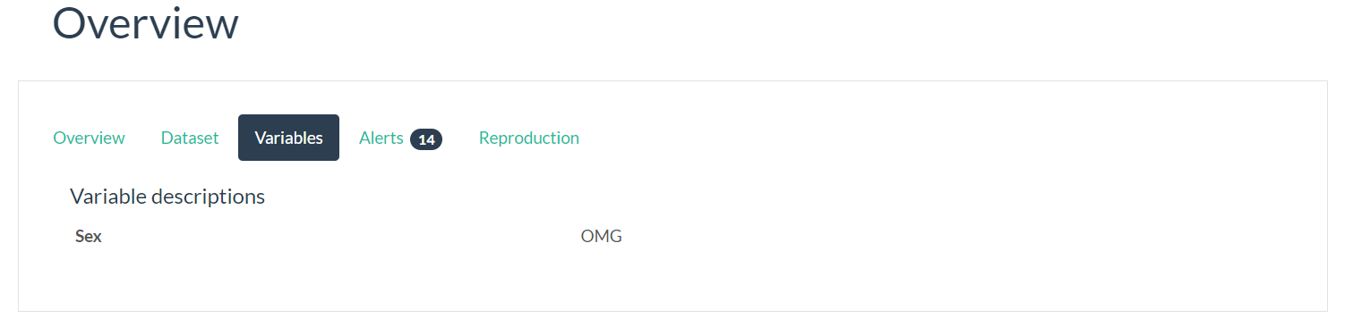This screenshot has height=327, width=1361.
Task: Click blank space right of Reproduction tab
Action: (940, 138)
